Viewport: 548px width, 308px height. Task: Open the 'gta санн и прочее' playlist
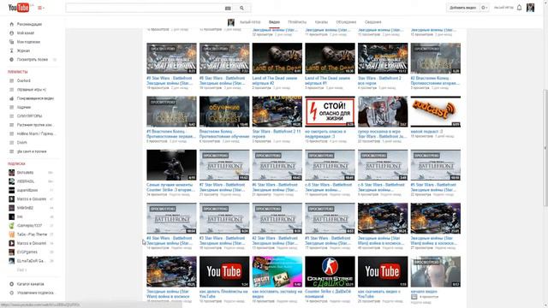coord(32,151)
